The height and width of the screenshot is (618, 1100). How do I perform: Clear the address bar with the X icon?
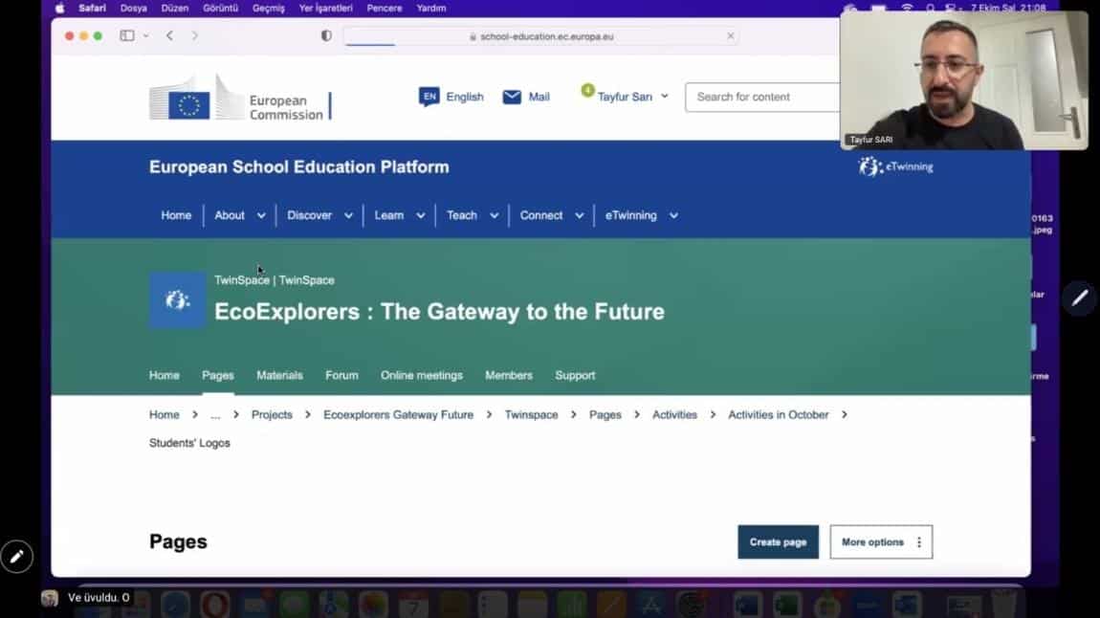tap(731, 36)
